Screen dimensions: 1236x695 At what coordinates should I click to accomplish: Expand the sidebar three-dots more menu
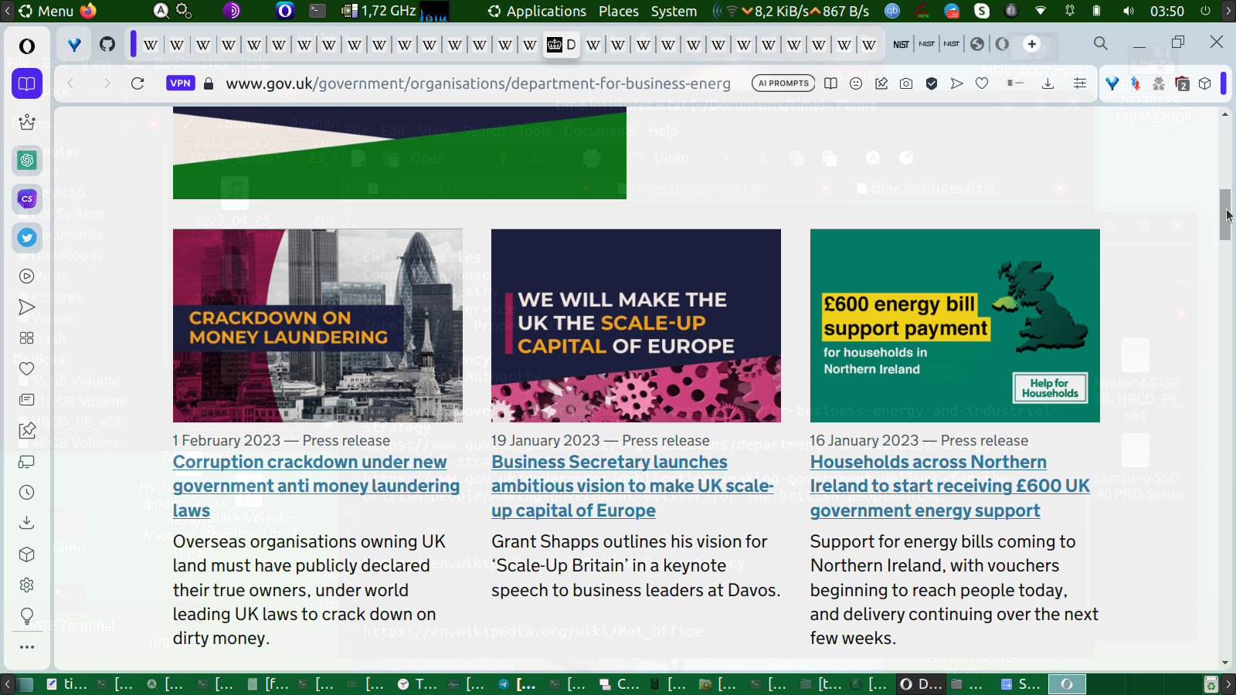[x=27, y=647]
